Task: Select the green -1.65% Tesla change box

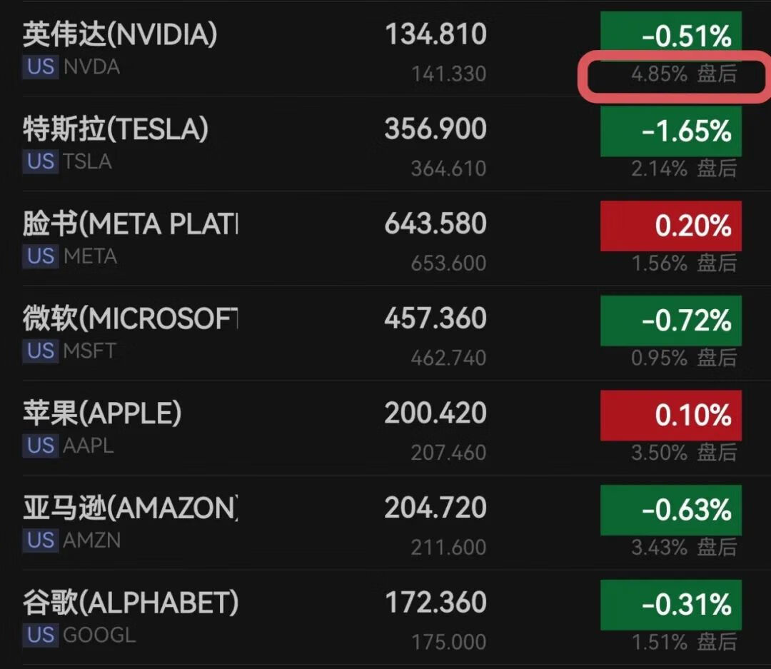Action: (x=670, y=131)
